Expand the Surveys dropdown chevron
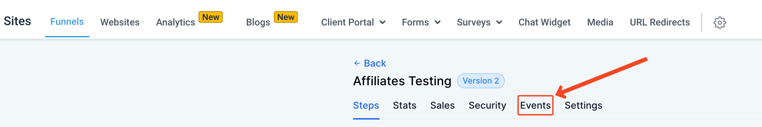The height and width of the screenshot is (127, 762). click(499, 22)
